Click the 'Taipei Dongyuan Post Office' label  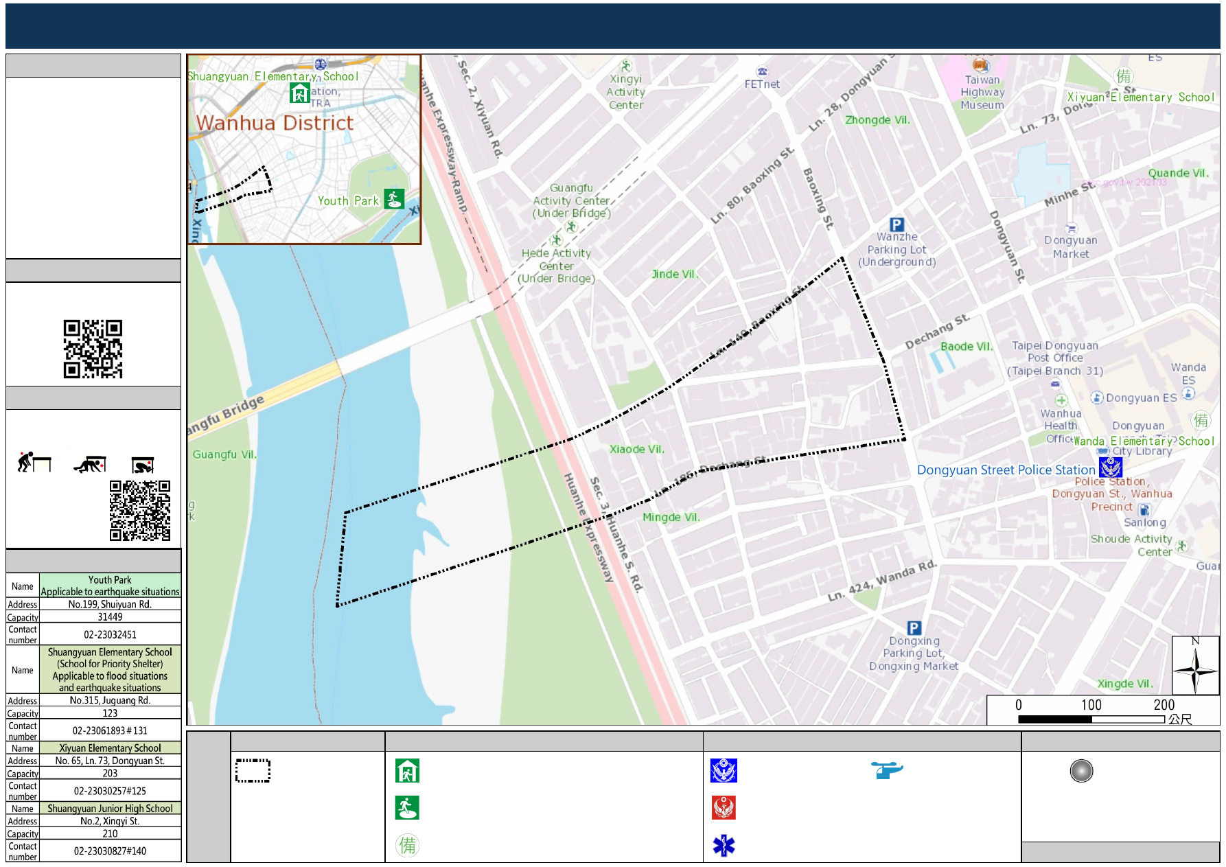click(1055, 351)
